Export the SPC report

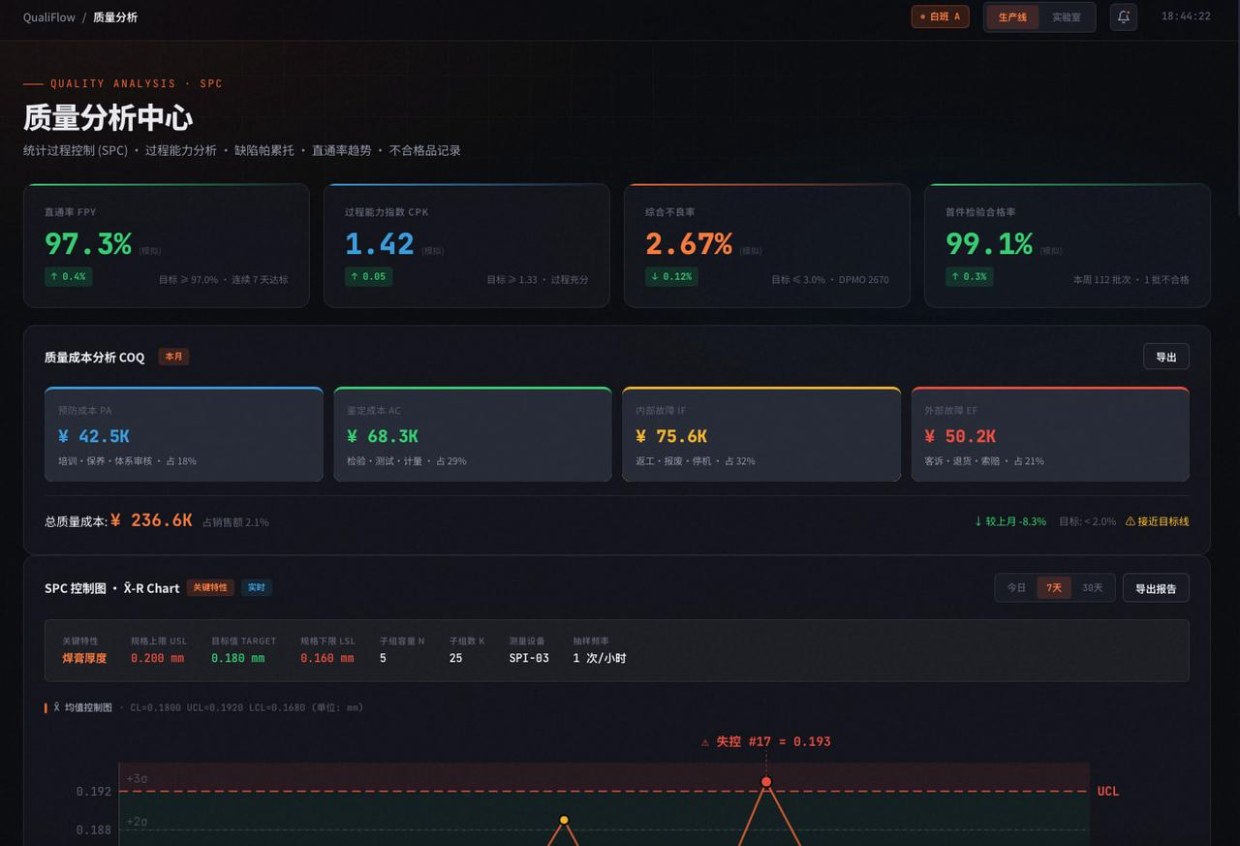pyautogui.click(x=1156, y=588)
